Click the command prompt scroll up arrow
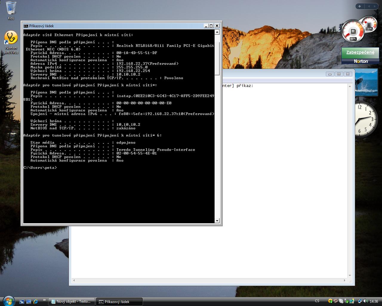The width and height of the screenshot is (382, 306). coord(217,32)
